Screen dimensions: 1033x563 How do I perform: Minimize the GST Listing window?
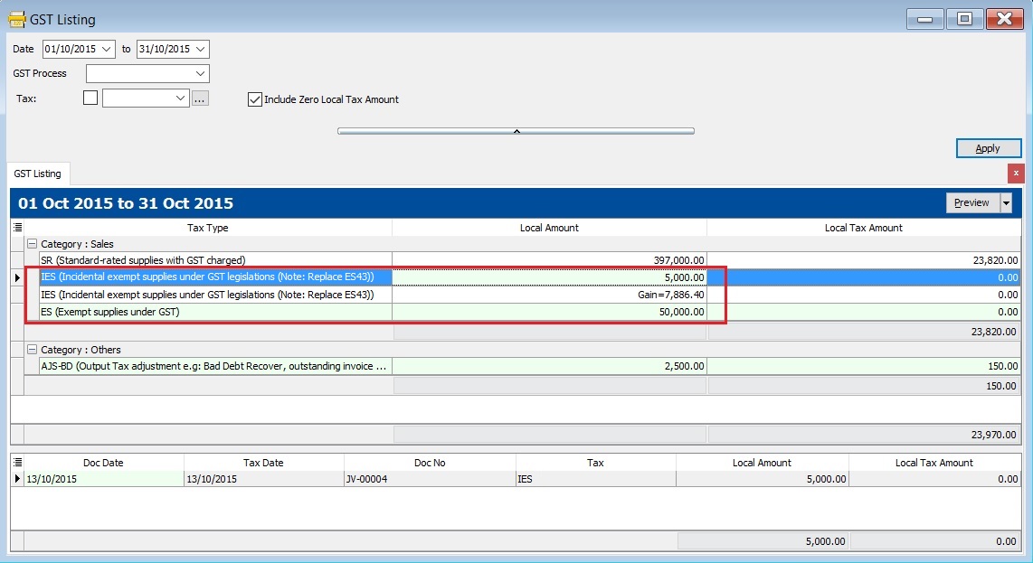pyautogui.click(x=924, y=19)
